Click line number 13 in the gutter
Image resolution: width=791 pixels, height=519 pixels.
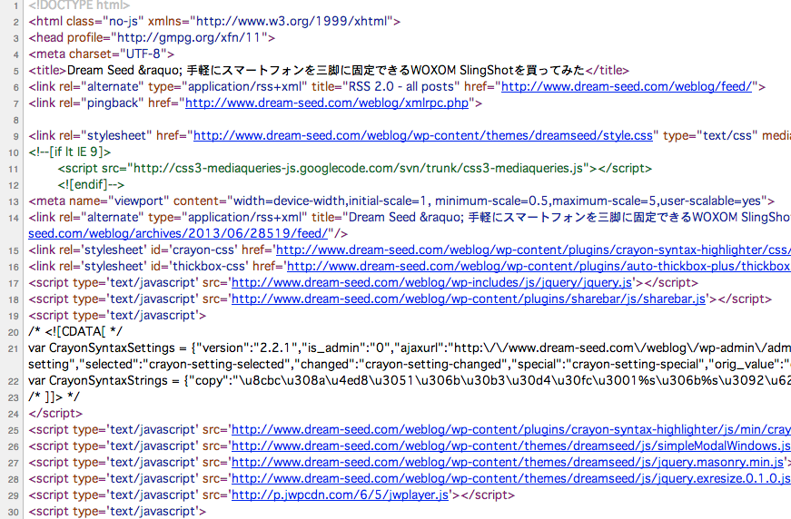pyautogui.click(x=13, y=201)
